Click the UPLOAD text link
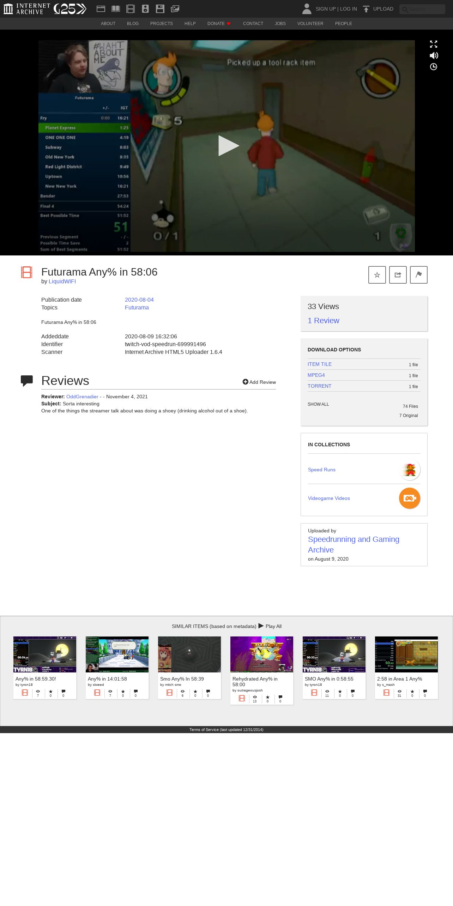453x906 pixels. tap(383, 9)
